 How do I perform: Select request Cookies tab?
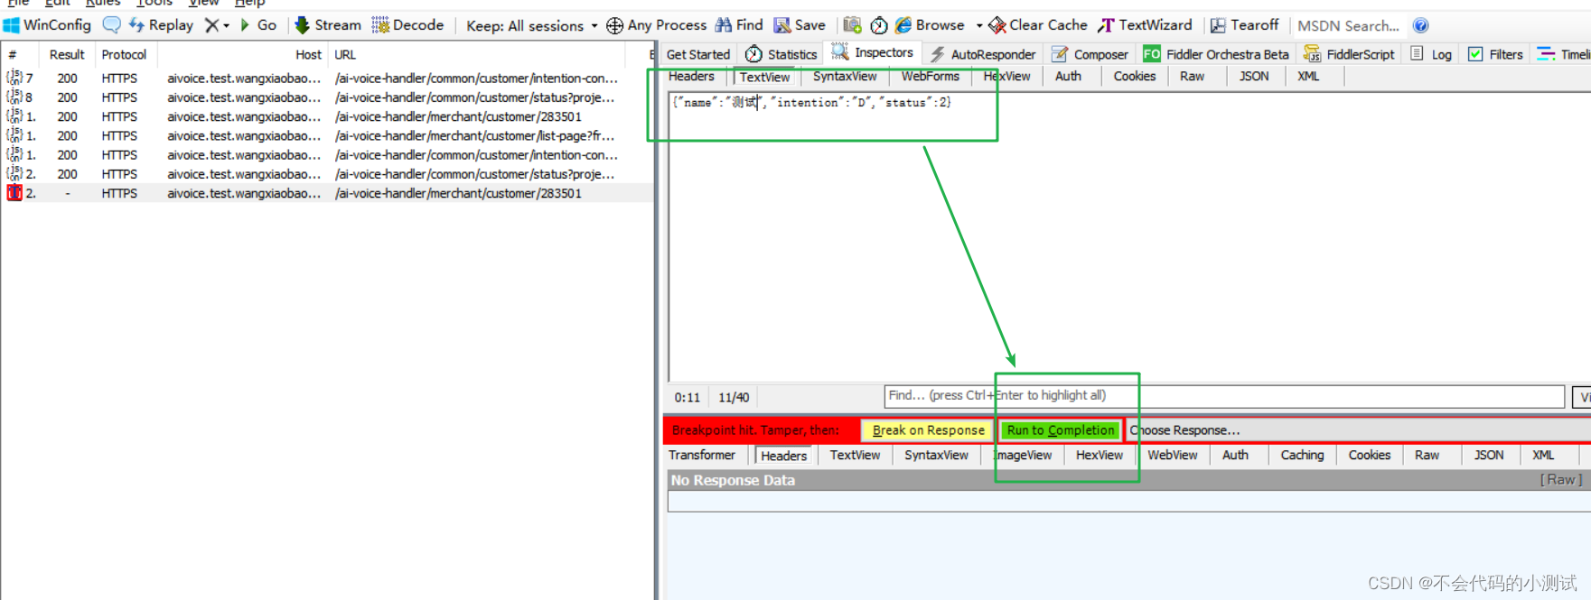point(1135,76)
